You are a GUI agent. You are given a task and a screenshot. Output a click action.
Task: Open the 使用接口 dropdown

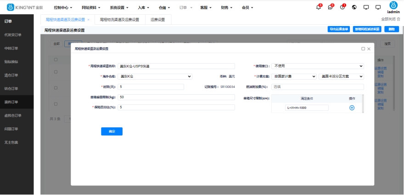(318, 66)
